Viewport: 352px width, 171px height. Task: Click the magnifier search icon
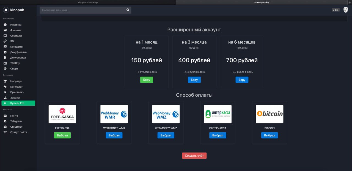pyautogui.click(x=128, y=10)
